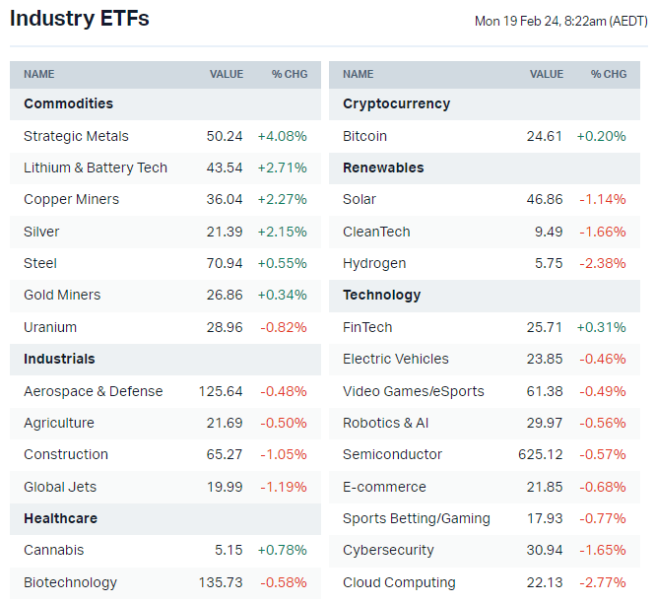This screenshot has width=655, height=603.
Task: View the Aerospace & Defense ETF
Action: pos(93,391)
